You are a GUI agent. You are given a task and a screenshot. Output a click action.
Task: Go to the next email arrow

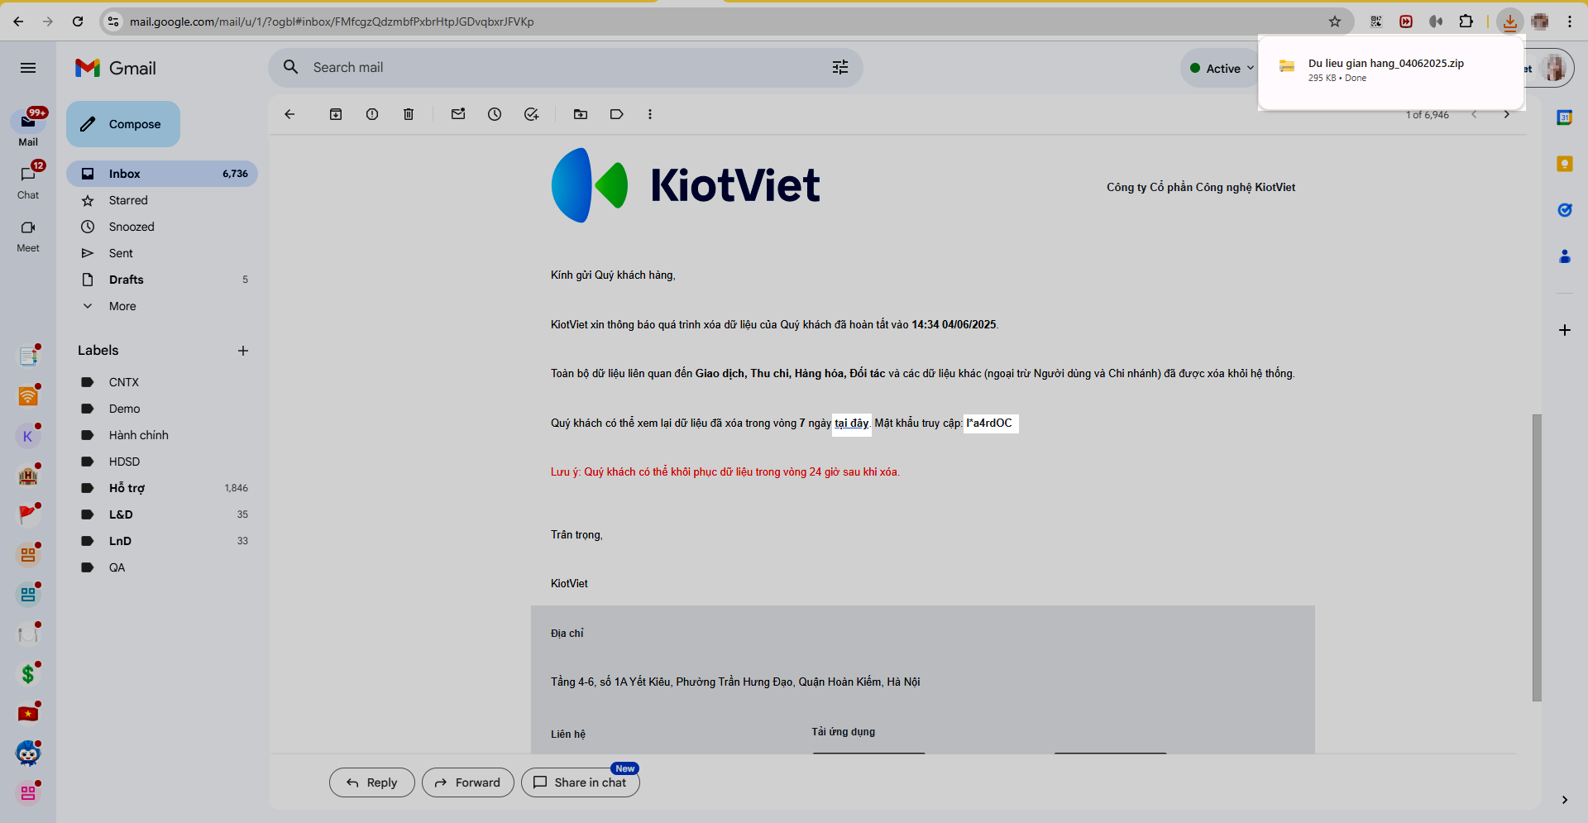click(1507, 114)
